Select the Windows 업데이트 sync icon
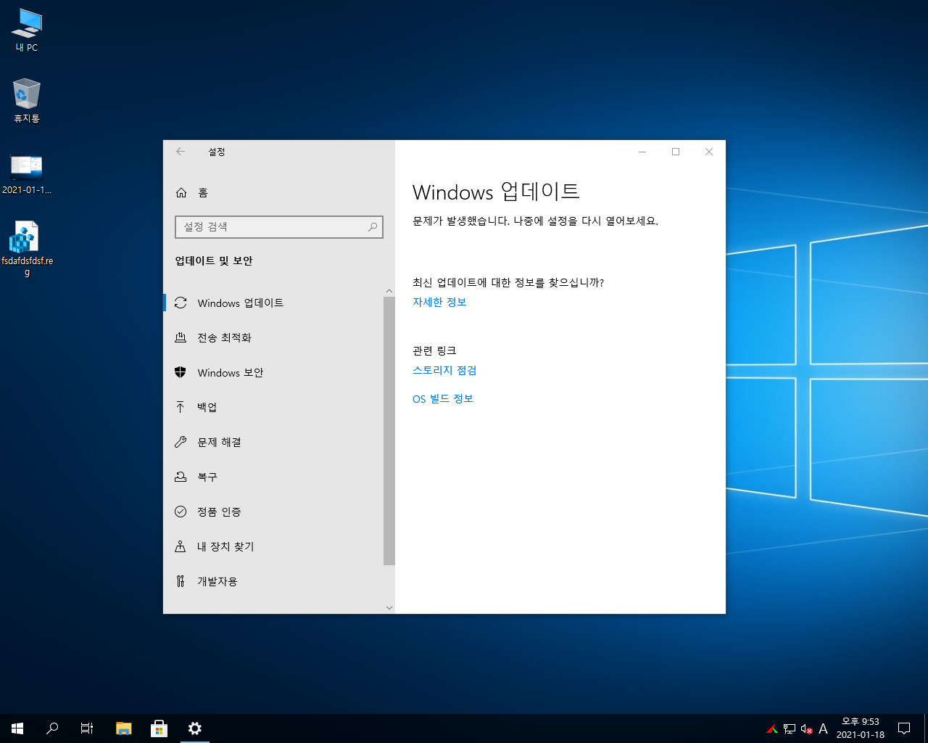 (181, 303)
